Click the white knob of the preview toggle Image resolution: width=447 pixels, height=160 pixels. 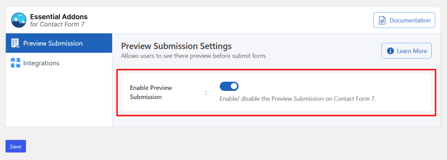pyautogui.click(x=234, y=86)
